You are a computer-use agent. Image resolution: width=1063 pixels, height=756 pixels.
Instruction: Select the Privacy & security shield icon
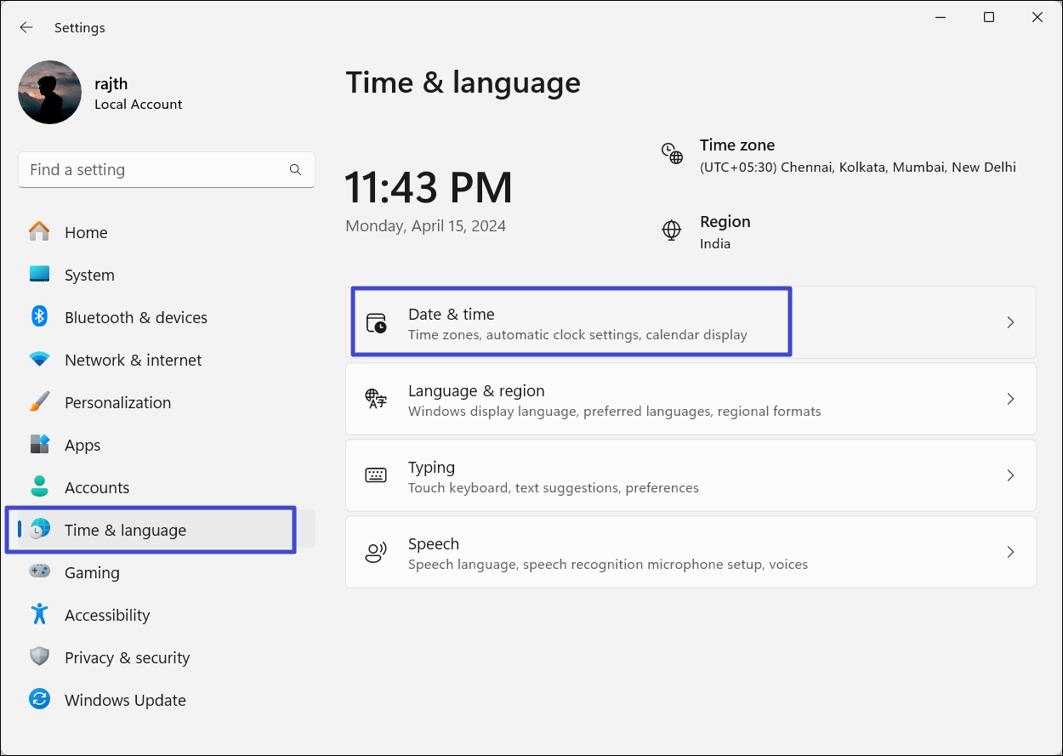(40, 657)
